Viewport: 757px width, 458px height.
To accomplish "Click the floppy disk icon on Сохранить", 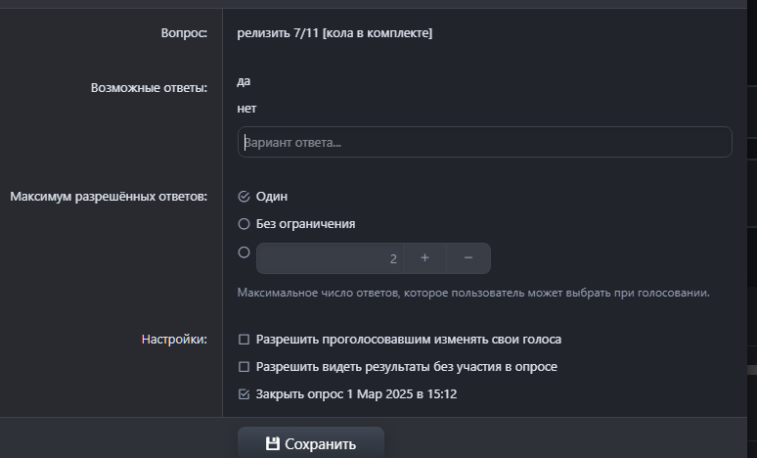I will pyautogui.click(x=273, y=444).
